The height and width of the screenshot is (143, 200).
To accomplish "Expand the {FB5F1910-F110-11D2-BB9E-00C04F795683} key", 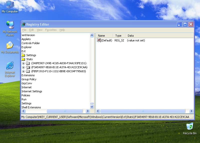I will tap(23, 71).
